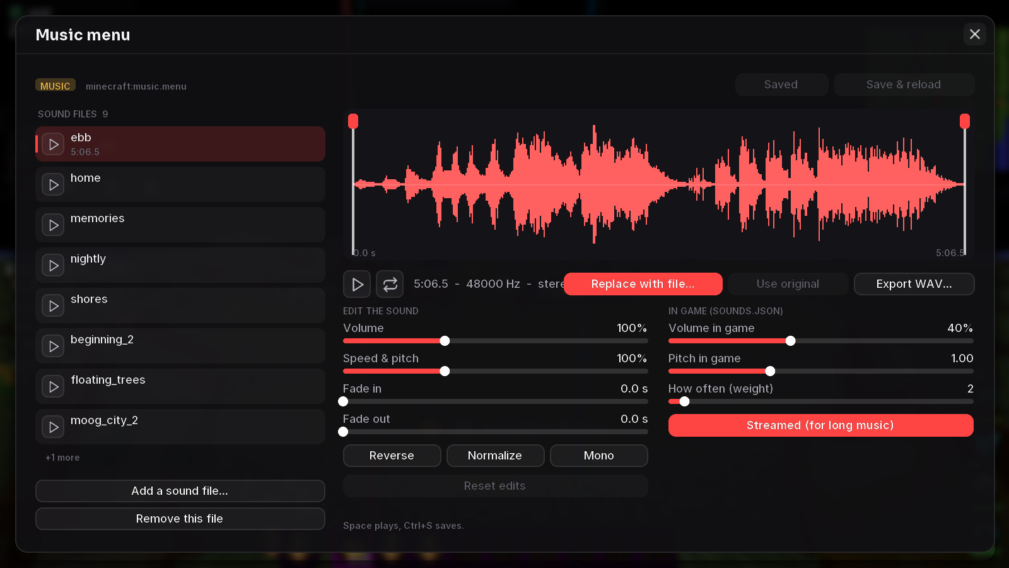Select the nightly sound file row

pyautogui.click(x=180, y=265)
